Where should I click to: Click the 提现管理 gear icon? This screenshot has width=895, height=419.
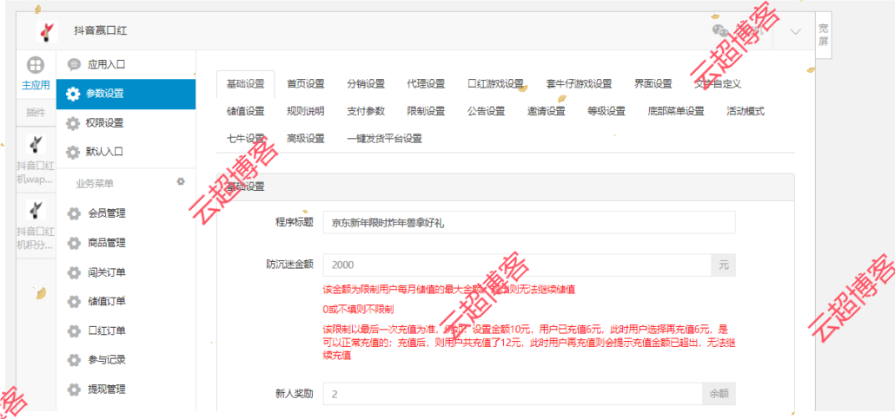[x=74, y=390]
